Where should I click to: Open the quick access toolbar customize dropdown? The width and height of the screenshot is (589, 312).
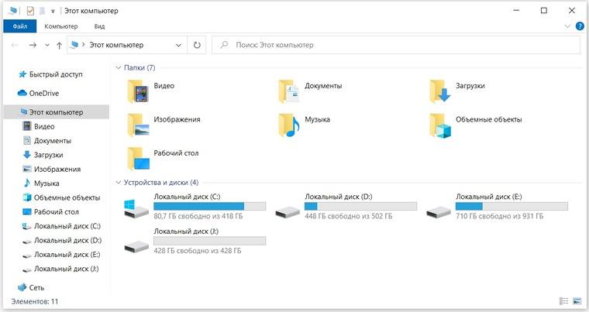(x=53, y=12)
